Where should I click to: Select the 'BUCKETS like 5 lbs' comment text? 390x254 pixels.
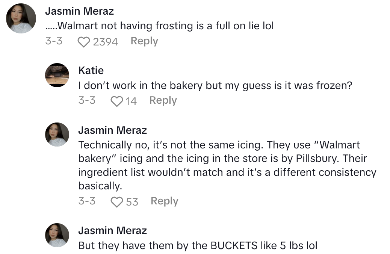[198, 246]
